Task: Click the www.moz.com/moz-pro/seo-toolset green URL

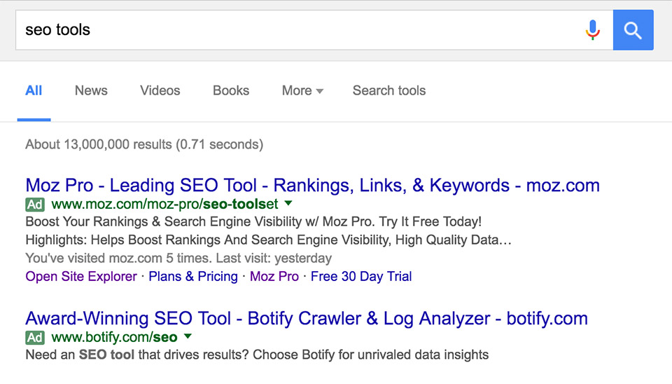Action: coord(165,204)
